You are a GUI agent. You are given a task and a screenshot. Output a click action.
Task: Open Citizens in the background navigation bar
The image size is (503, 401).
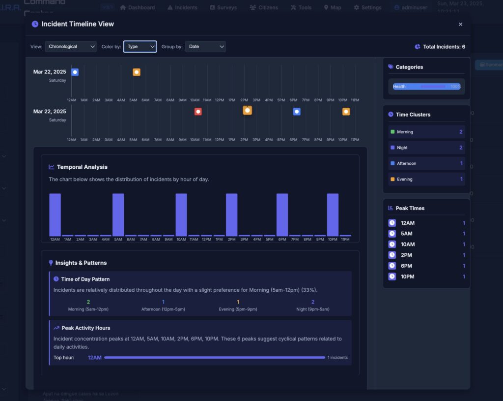264,7
